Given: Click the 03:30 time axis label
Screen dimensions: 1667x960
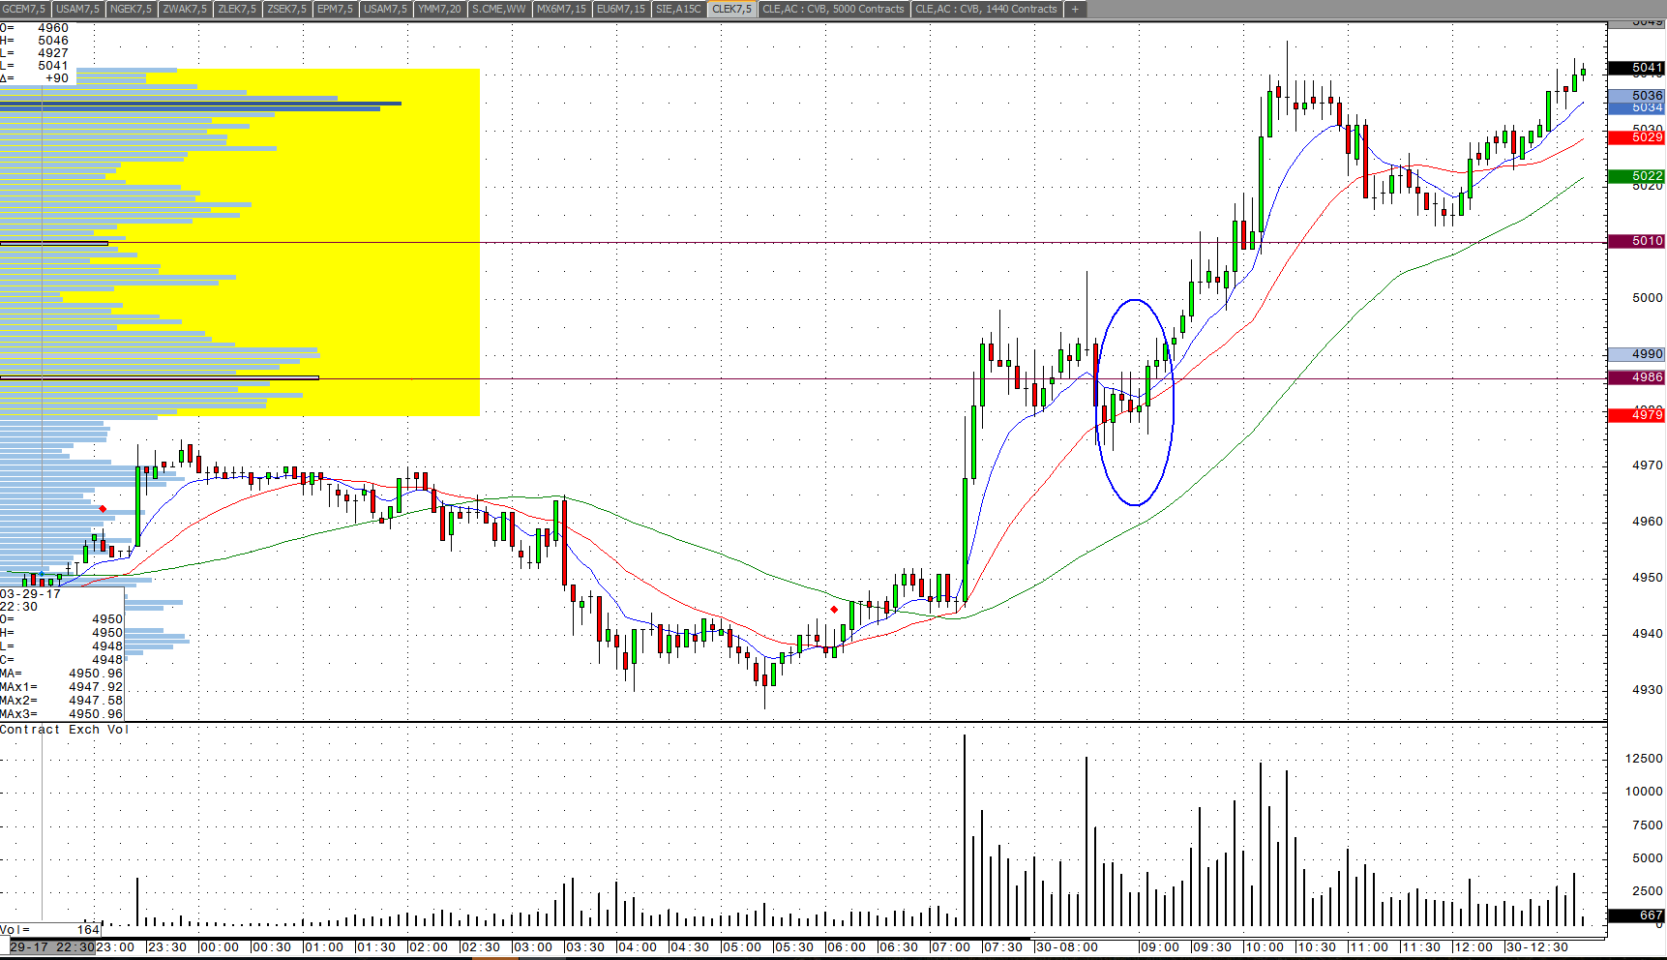Looking at the screenshot, I should pos(584,947).
